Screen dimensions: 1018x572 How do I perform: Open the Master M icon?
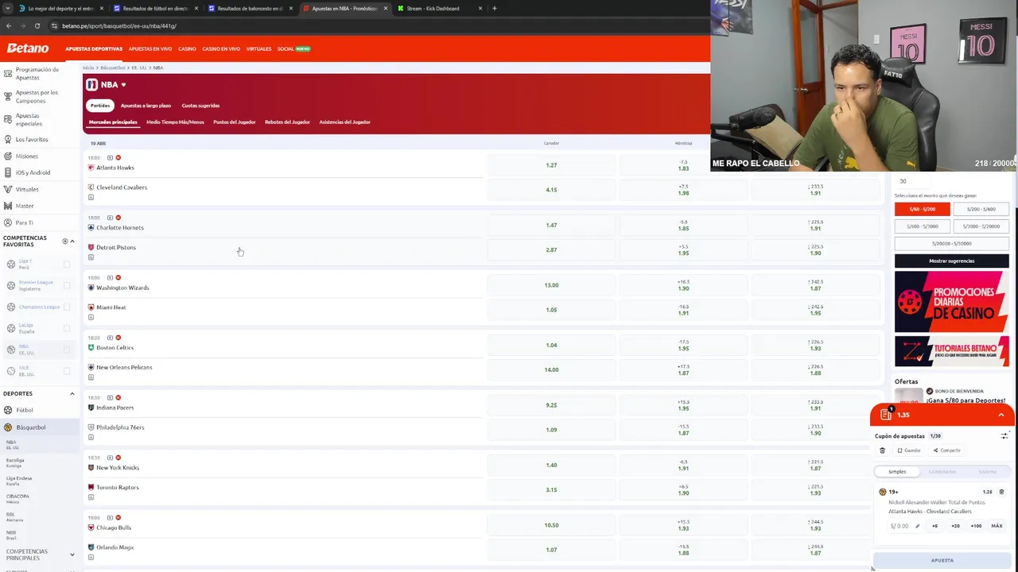click(x=7, y=206)
